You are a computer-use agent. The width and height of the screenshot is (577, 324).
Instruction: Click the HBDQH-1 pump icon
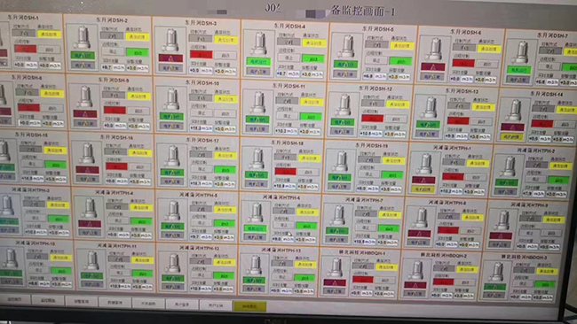click(336, 267)
